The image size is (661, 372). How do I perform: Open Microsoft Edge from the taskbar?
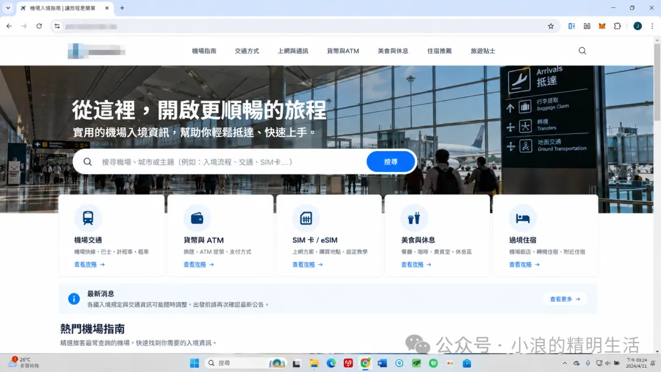pyautogui.click(x=331, y=363)
